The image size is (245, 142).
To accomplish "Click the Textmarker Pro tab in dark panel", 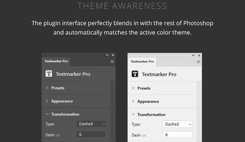I will (56, 61).
